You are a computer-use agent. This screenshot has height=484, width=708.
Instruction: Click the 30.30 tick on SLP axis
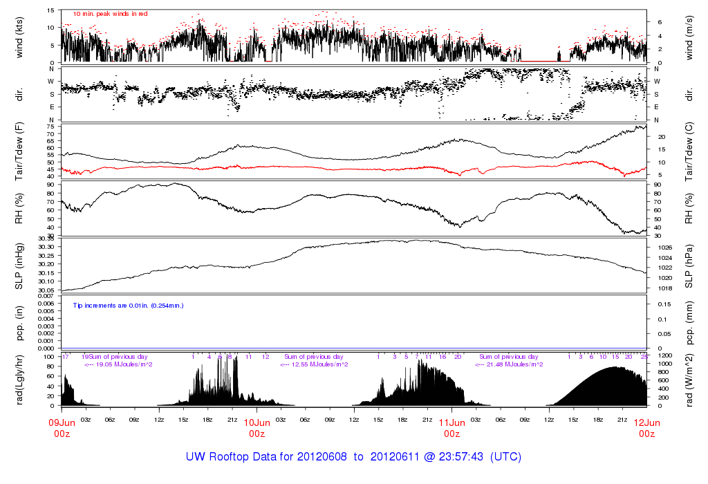46,247
